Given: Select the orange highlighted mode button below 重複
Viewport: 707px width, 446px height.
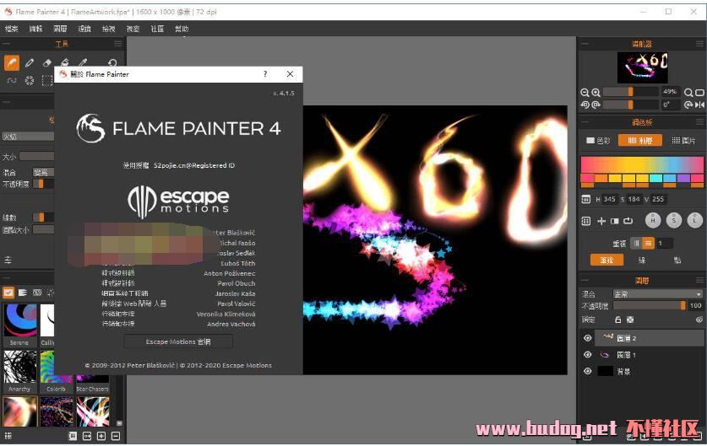Looking at the screenshot, I should 606,260.
